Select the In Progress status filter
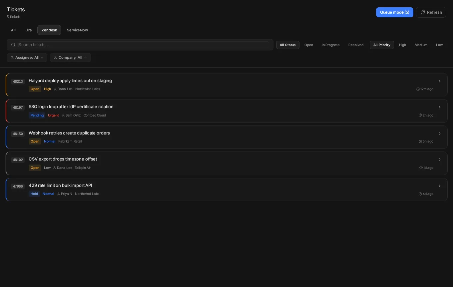The height and width of the screenshot is (287, 453). point(330,45)
